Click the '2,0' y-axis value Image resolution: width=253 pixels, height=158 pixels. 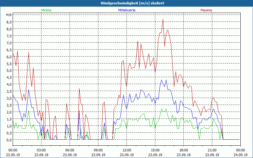pos(9,112)
